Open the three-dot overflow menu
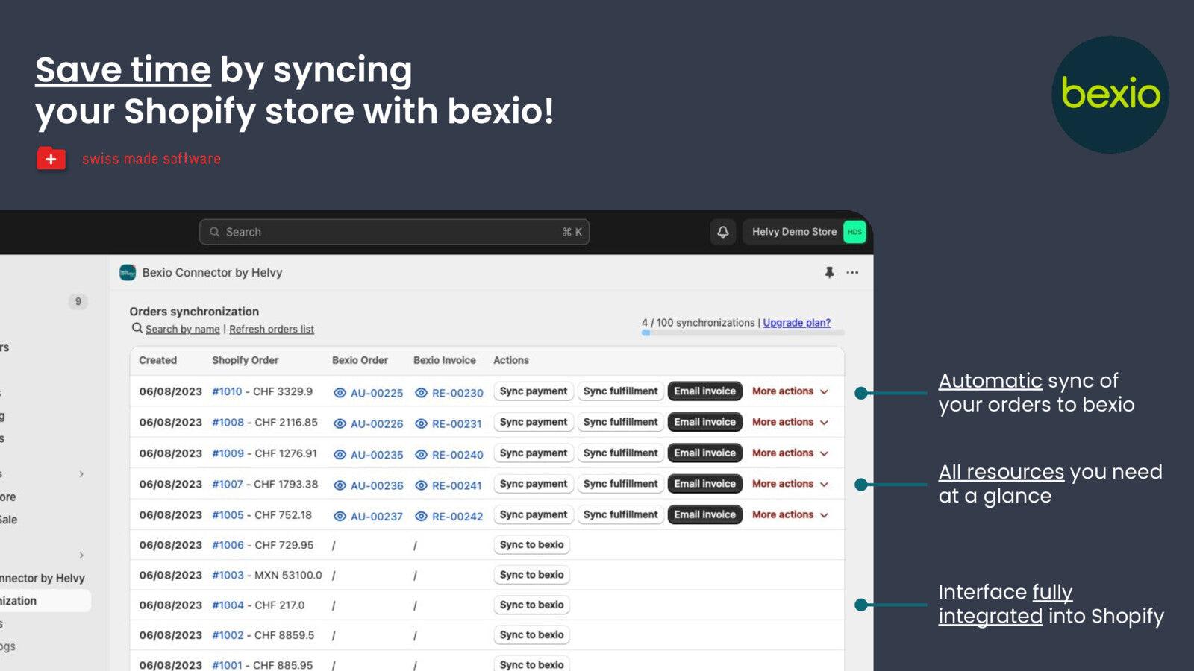Viewport: 1194px width, 671px height. pos(852,272)
